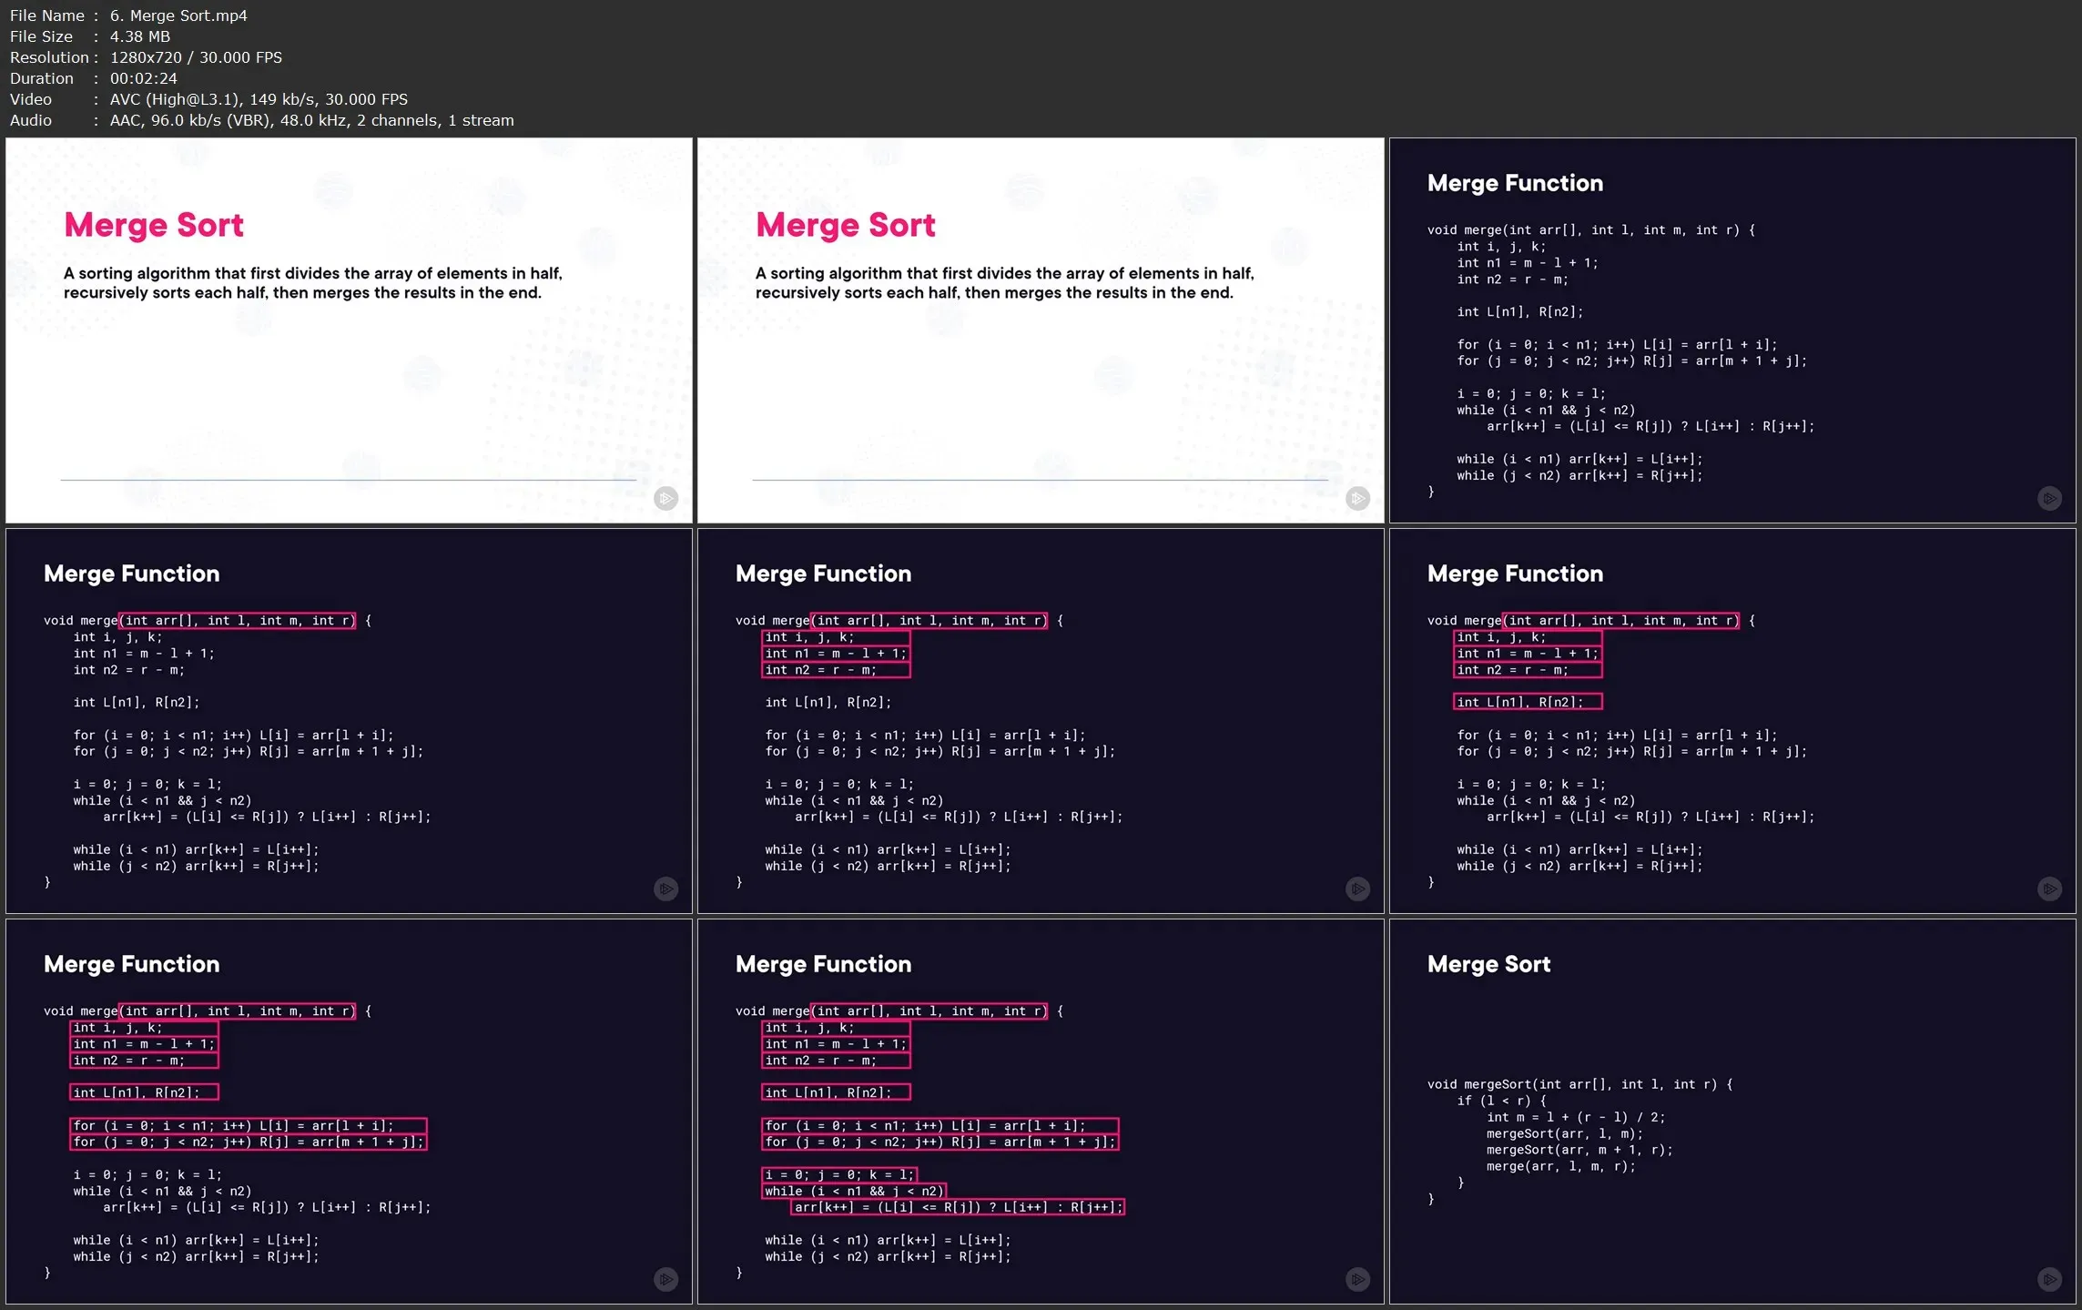2082x1310 pixels.
Task: Open thumbnail with highlights ending at int L[n1], R[n2]
Action: point(1732,721)
